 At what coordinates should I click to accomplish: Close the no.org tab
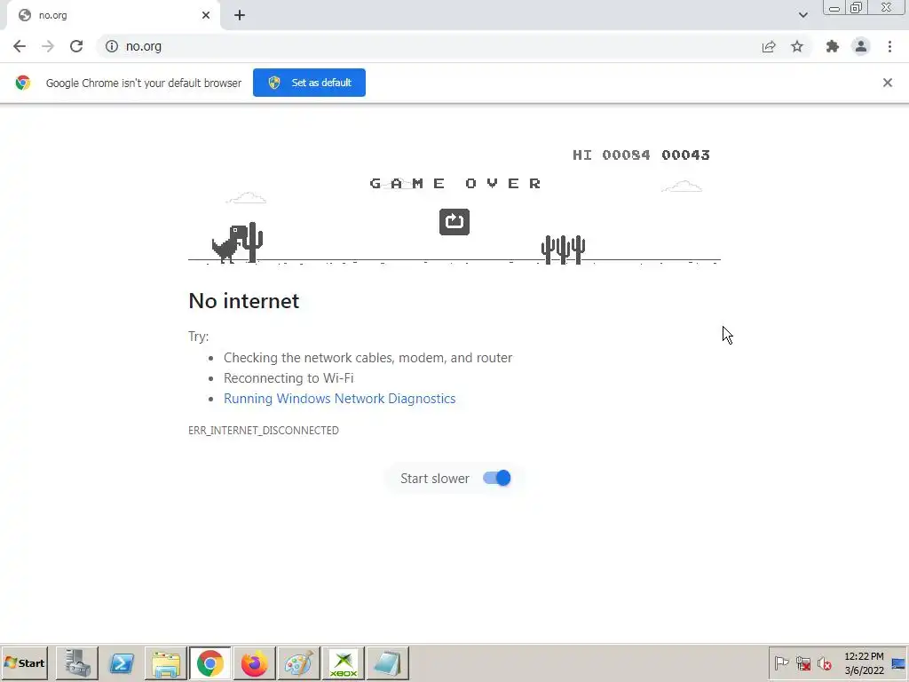[206, 16]
